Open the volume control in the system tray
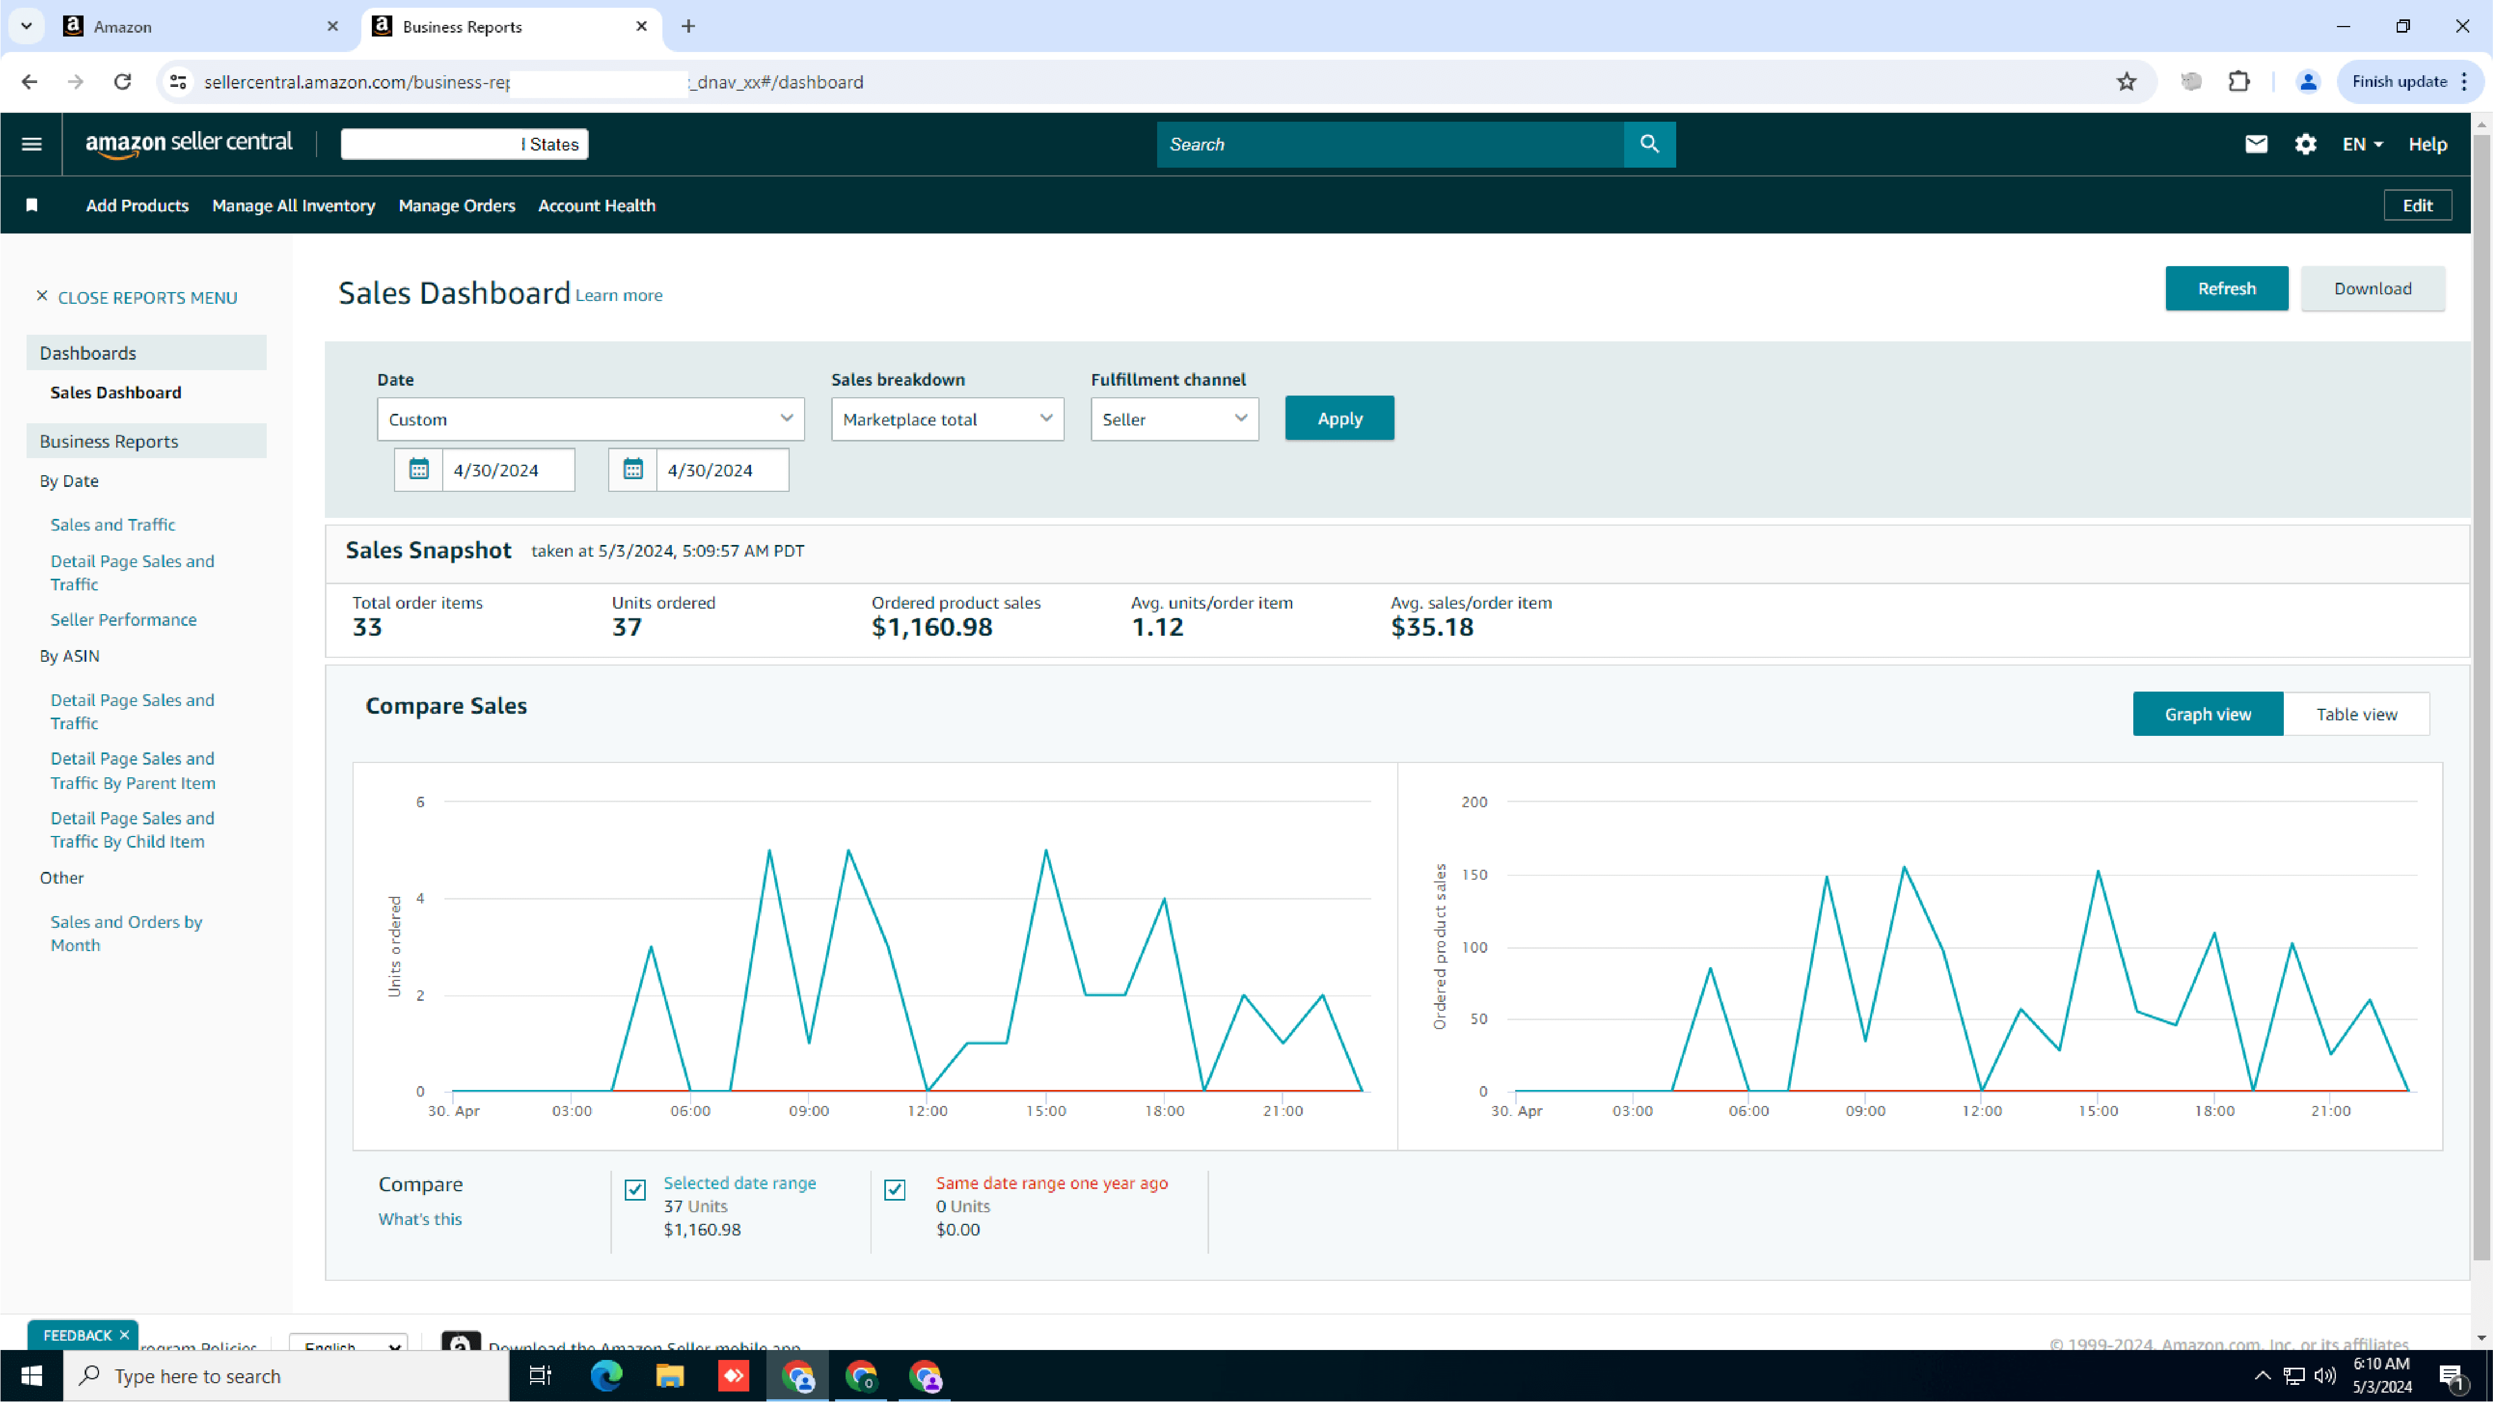 [2325, 1375]
